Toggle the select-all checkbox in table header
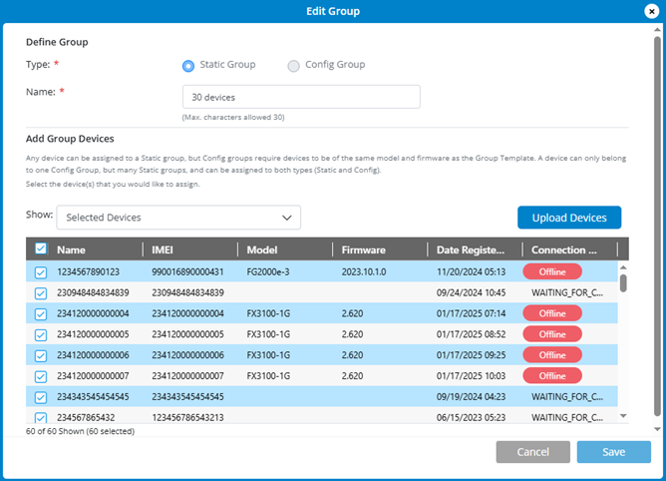This screenshot has width=666, height=481. [x=40, y=249]
